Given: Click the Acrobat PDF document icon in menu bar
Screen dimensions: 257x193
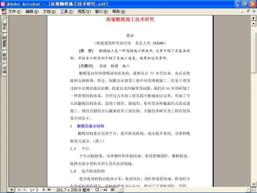Looking at the screenshot, I should [4, 12].
